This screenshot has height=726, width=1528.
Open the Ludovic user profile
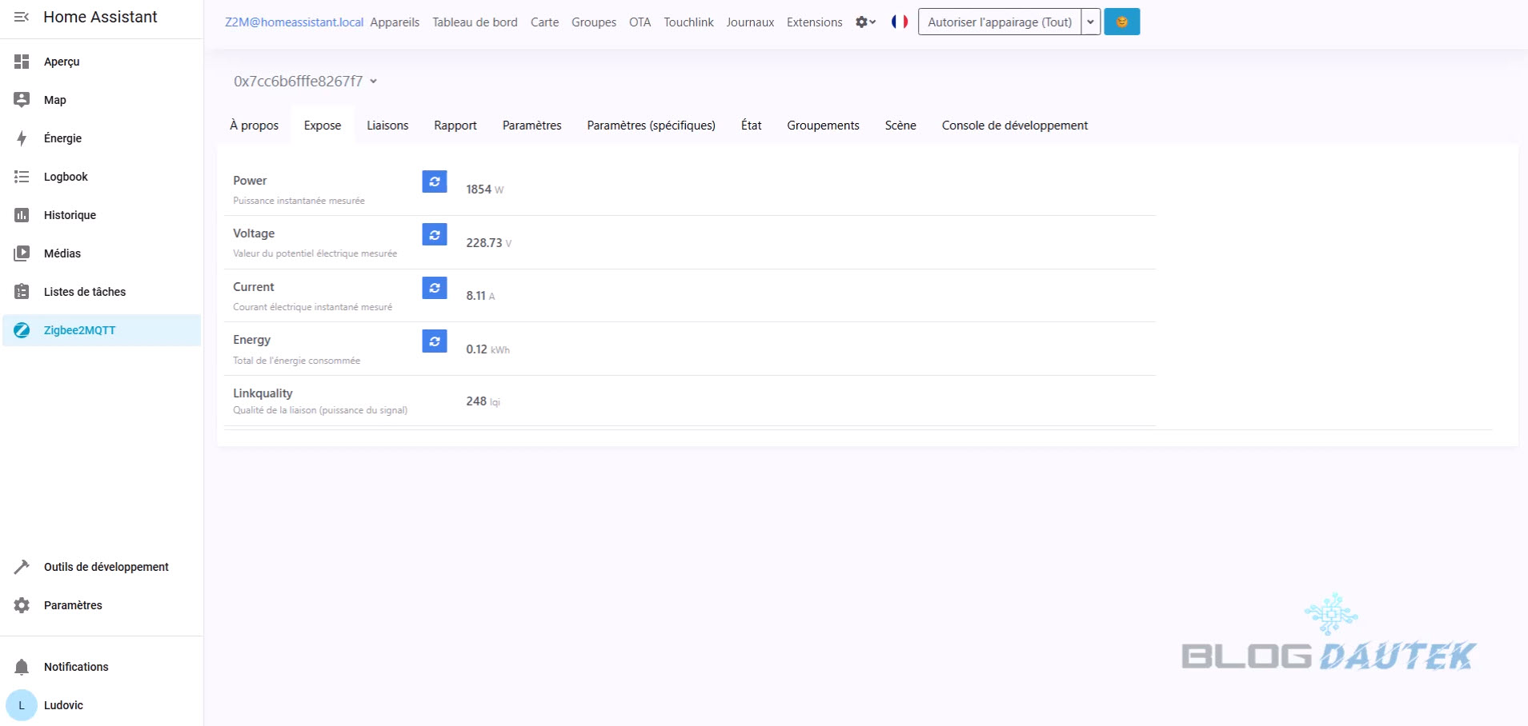pos(63,705)
